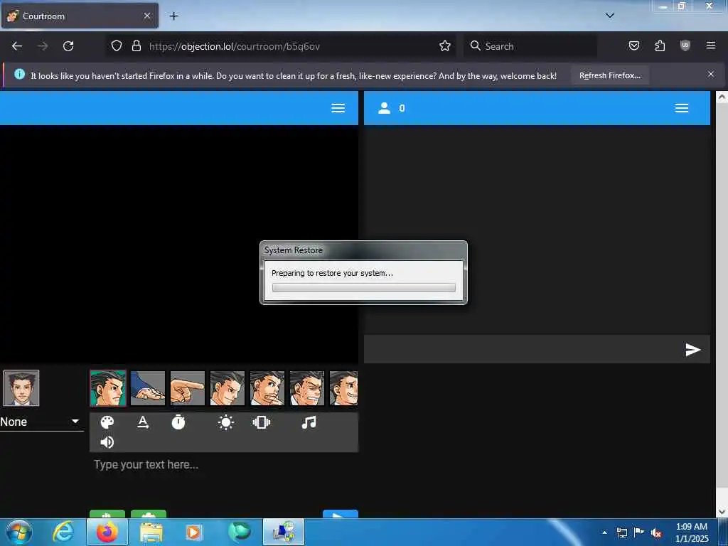Open the sound effect speaker tool
Viewport: 728px width, 546px height.
pyautogui.click(x=107, y=442)
